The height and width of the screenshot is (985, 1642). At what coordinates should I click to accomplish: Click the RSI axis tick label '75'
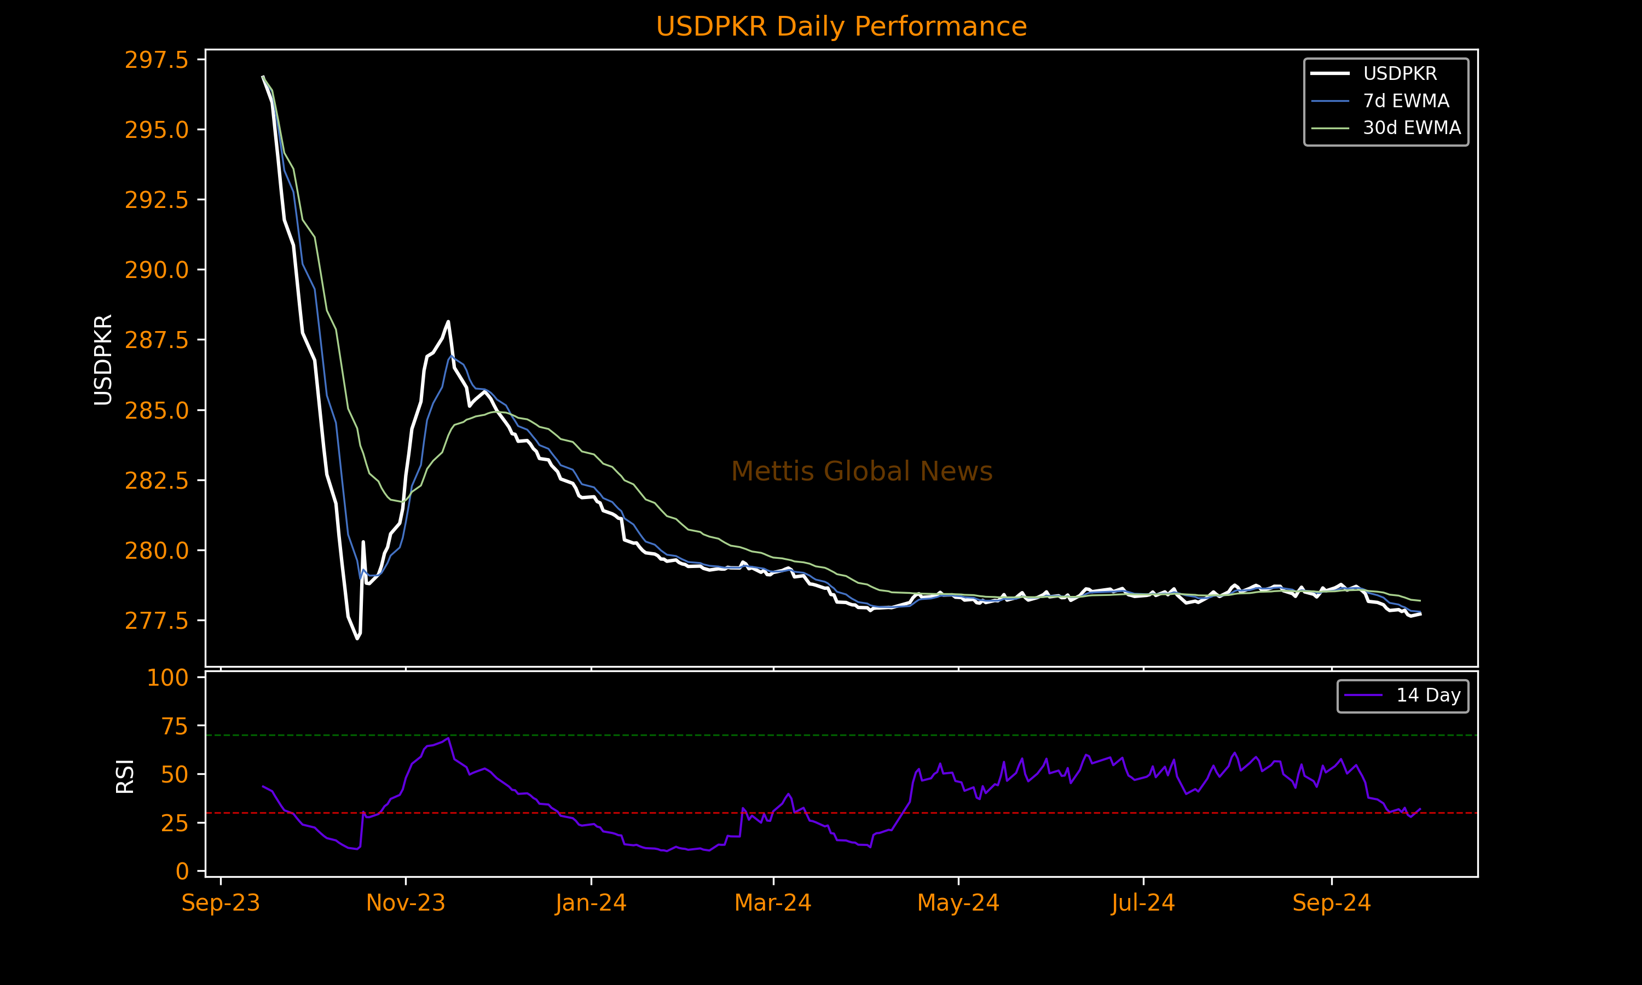point(175,726)
